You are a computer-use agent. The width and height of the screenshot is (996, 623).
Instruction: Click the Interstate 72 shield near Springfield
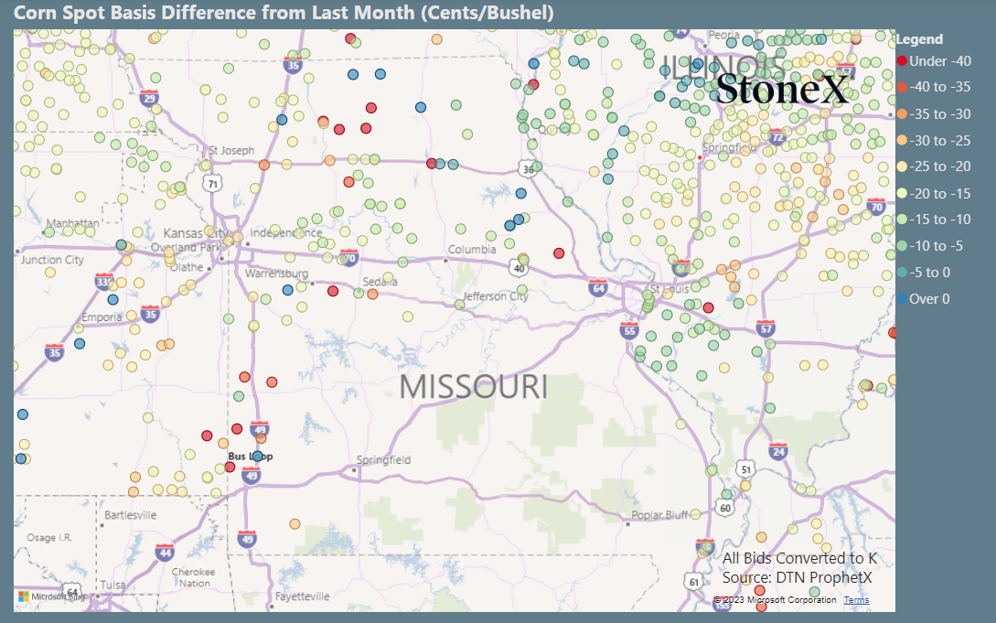pyautogui.click(x=777, y=137)
